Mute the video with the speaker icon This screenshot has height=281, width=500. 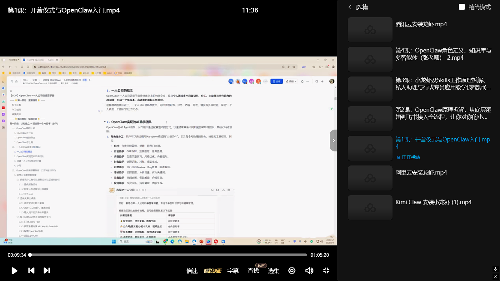pyautogui.click(x=309, y=271)
